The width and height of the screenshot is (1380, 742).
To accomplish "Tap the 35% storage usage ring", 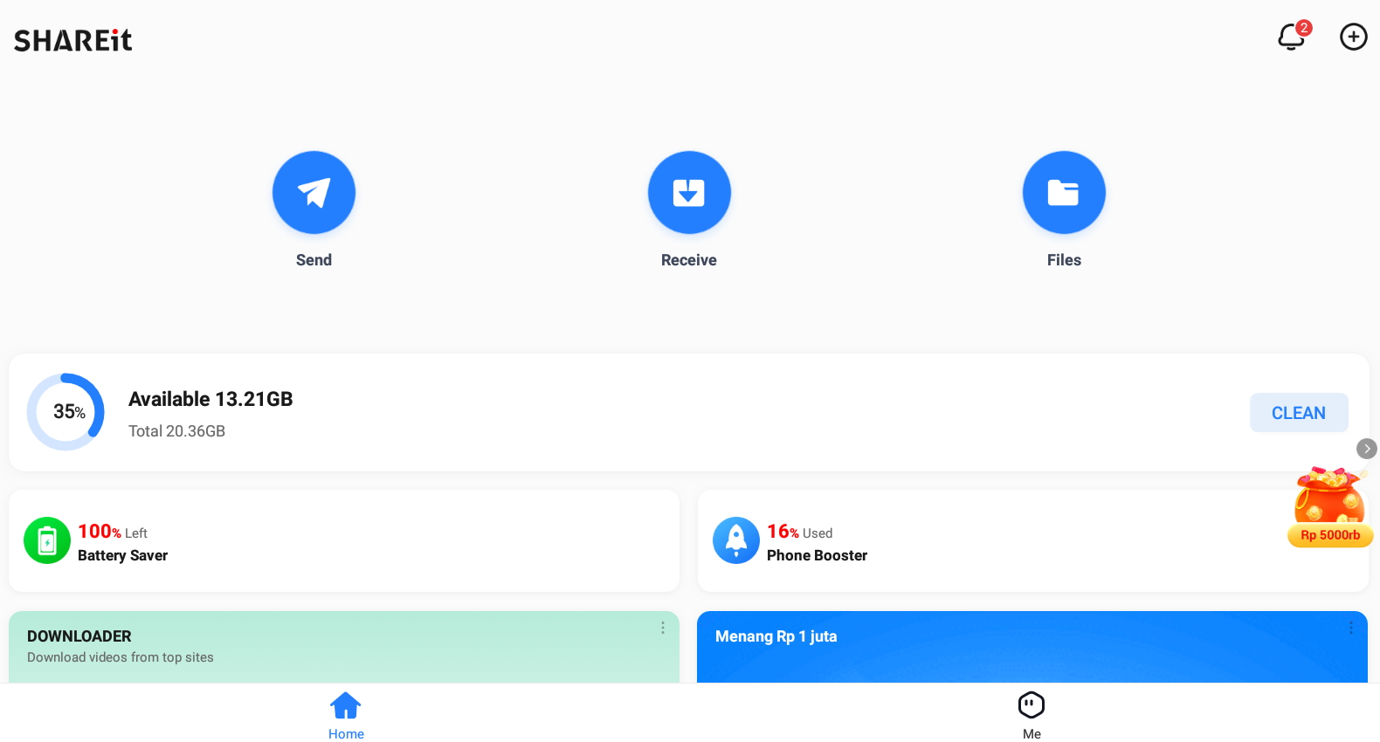I will pyautogui.click(x=66, y=412).
